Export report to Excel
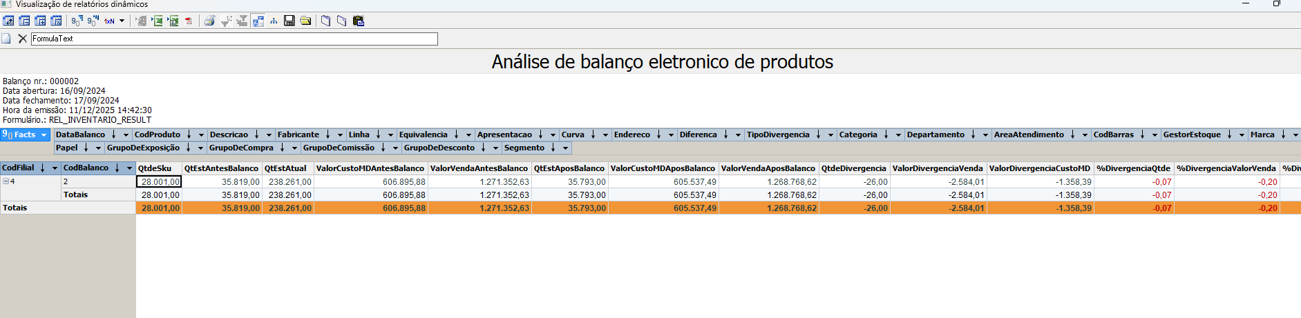The width and height of the screenshot is (1301, 318). pos(158,21)
